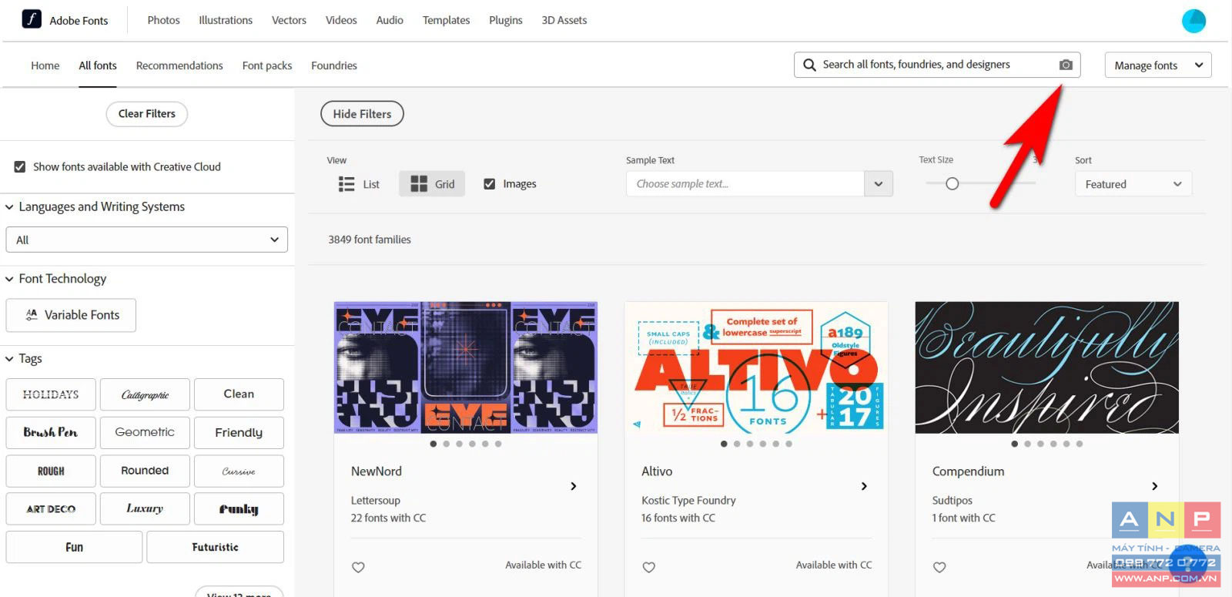
Task: Toggle the Rough tag filter
Action: click(51, 471)
